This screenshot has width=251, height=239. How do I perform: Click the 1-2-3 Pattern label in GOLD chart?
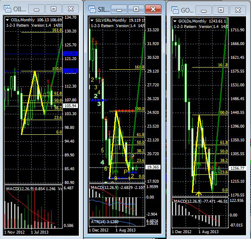[185, 26]
